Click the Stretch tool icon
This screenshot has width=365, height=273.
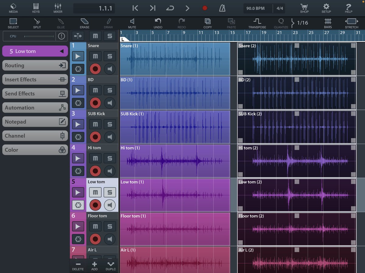click(x=351, y=23)
